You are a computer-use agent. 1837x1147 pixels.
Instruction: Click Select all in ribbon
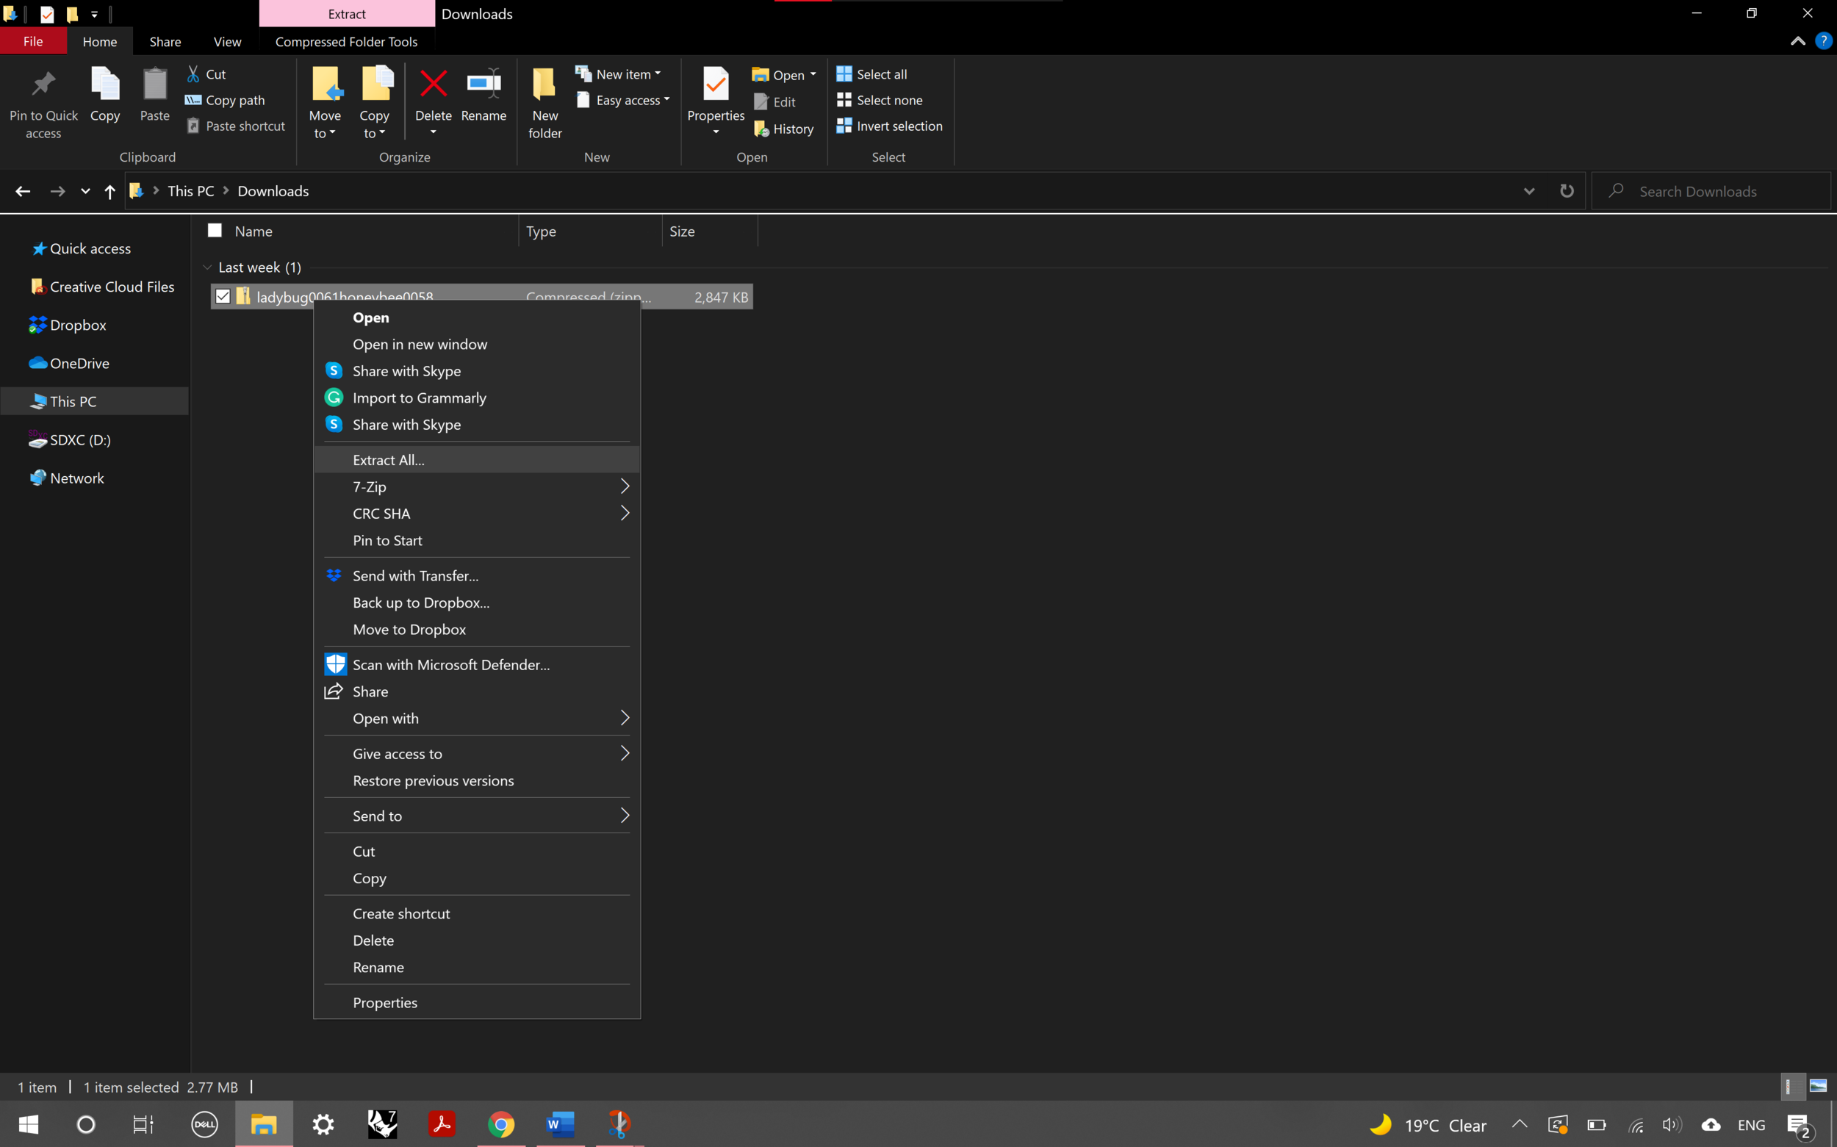(x=871, y=74)
